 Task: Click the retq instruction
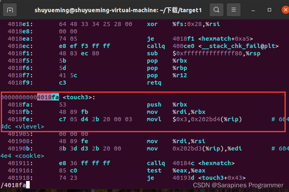[154, 83]
